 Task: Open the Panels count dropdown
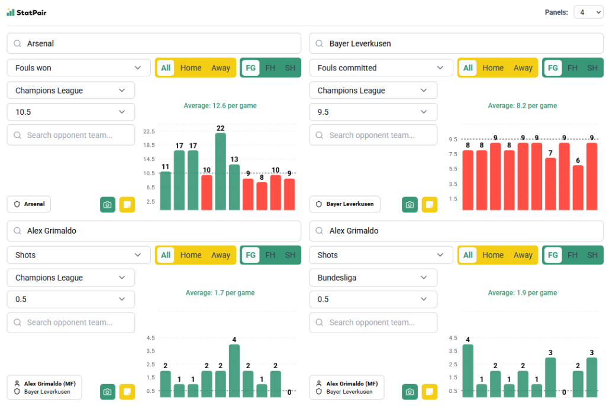[x=588, y=12]
